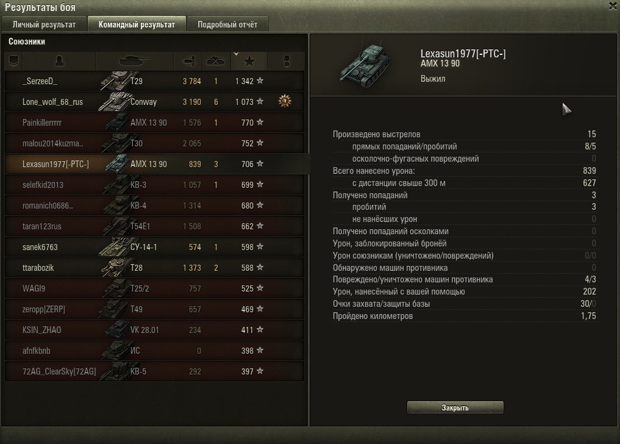Image resolution: width=620 pixels, height=444 pixels.
Task: Sort by damage dealt shell icon
Action: (x=188, y=61)
